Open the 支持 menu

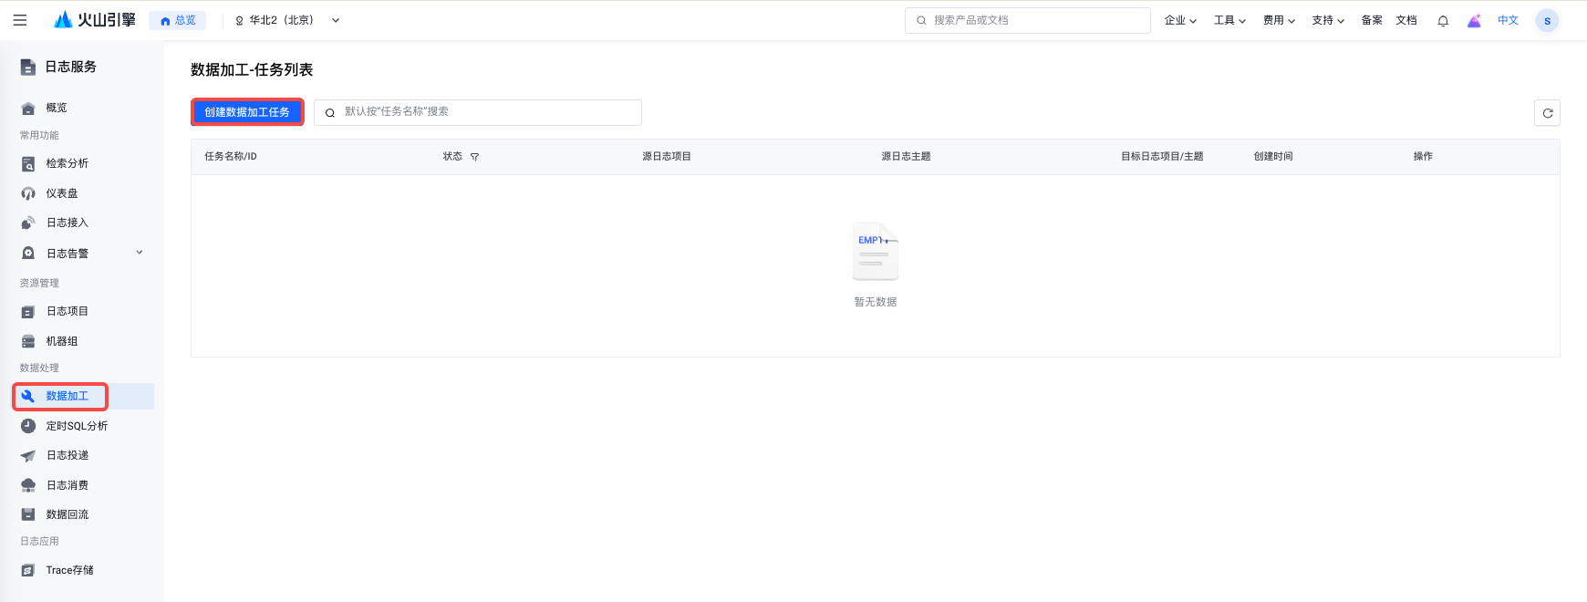1328,20
